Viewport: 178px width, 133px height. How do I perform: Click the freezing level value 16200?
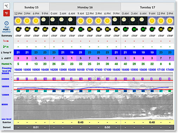tap(54, 70)
